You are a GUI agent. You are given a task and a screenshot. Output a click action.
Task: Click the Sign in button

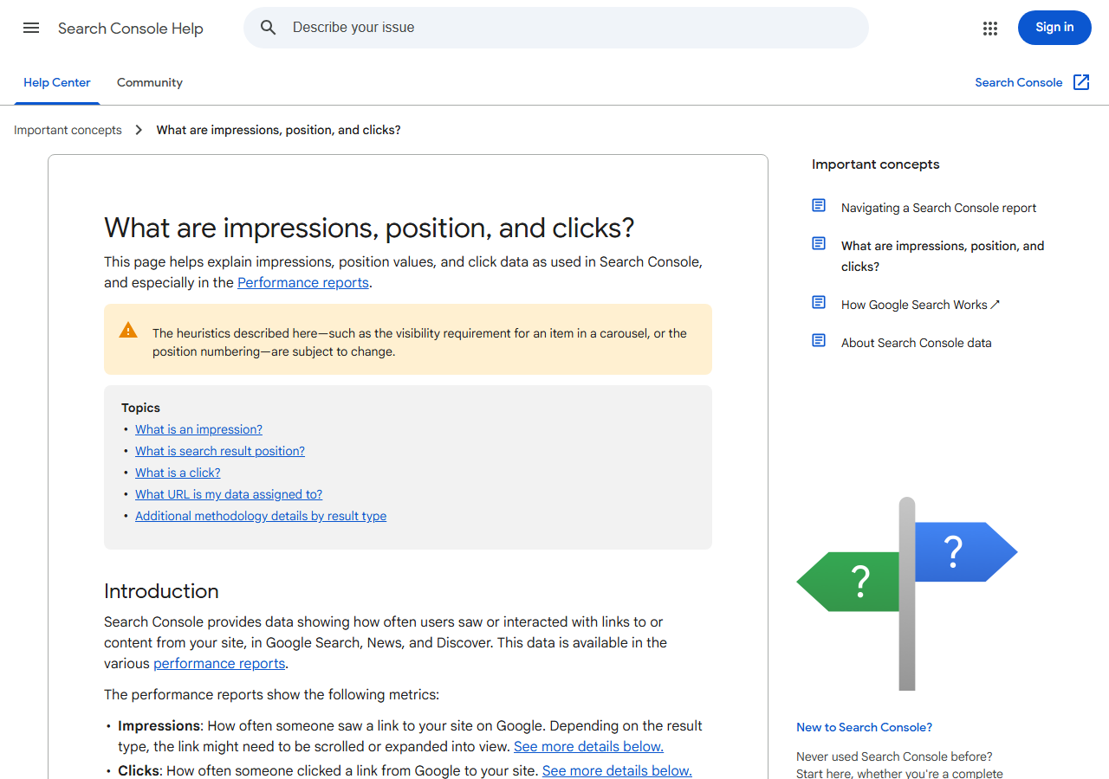(x=1054, y=28)
